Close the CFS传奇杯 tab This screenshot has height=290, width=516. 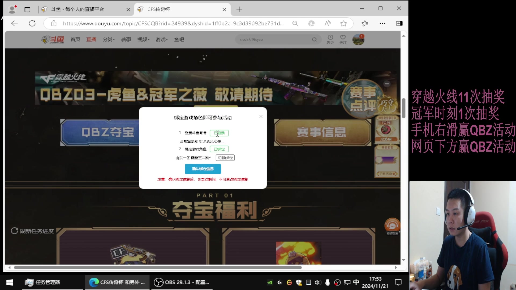[224, 10]
